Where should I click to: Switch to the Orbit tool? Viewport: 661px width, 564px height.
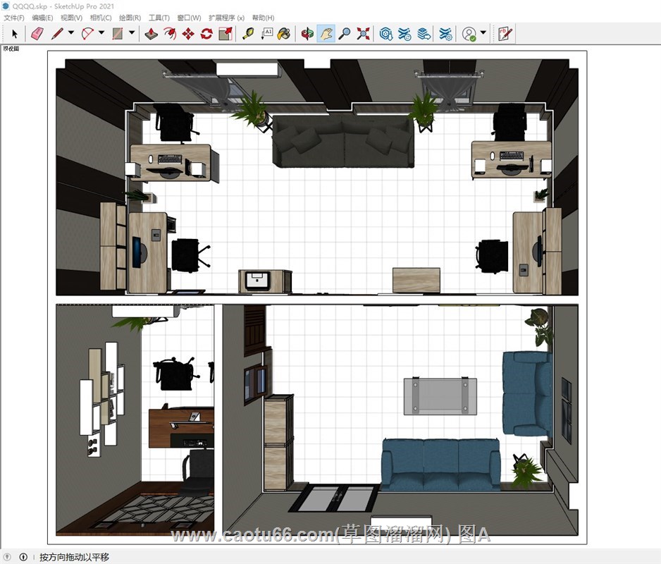(x=307, y=33)
